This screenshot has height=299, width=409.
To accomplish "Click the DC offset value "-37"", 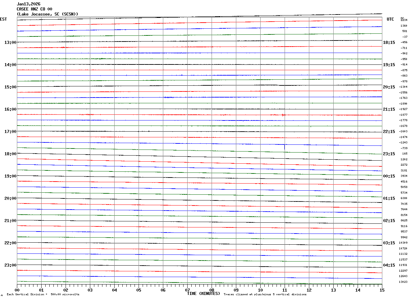I will (405, 37).
